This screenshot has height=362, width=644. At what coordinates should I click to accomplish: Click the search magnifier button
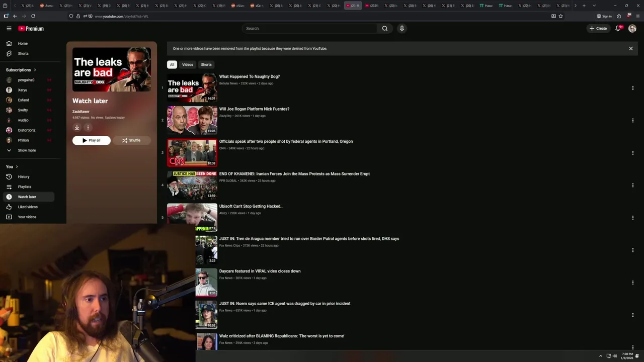point(385,29)
